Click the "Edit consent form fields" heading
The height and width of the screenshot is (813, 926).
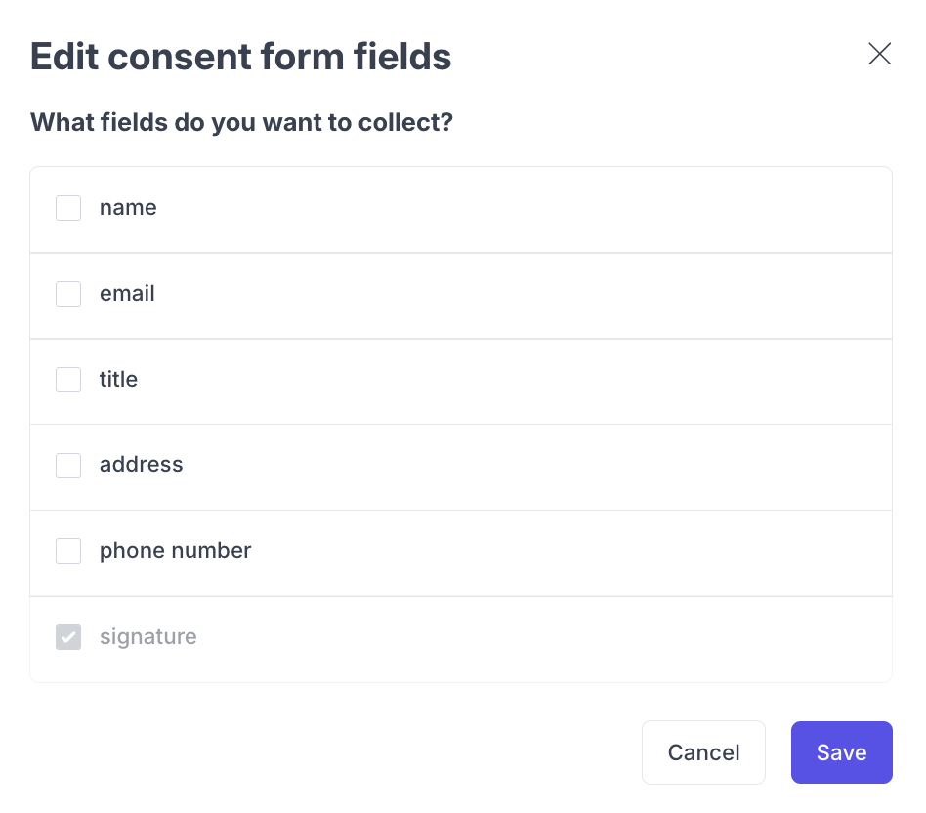240,57
